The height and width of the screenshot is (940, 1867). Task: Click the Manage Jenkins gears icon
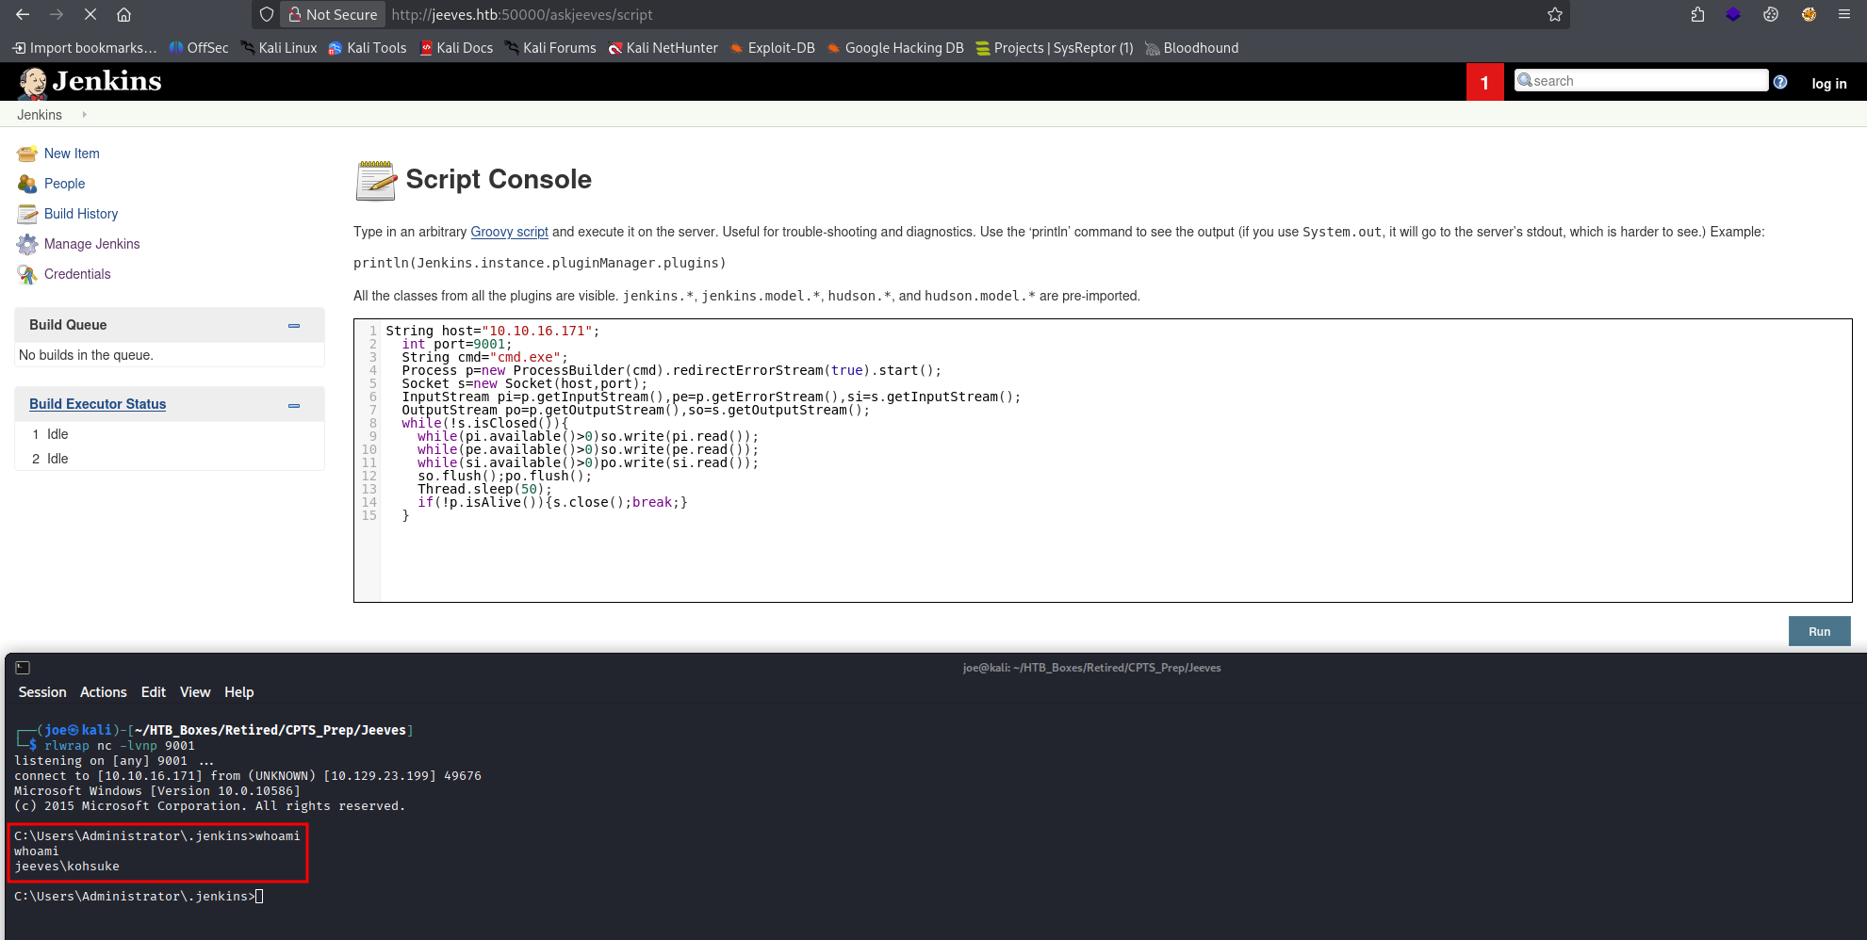[x=27, y=243]
